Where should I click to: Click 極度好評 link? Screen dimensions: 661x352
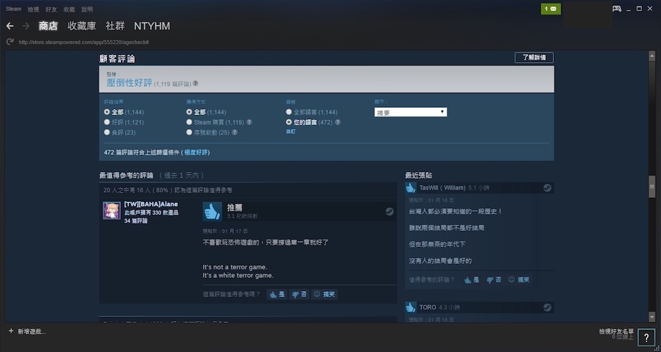(196, 152)
